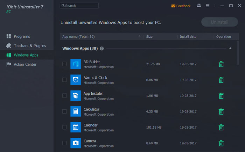This screenshot has height=152, width=245.
Task: Open Action Center
Action: pos(27,64)
